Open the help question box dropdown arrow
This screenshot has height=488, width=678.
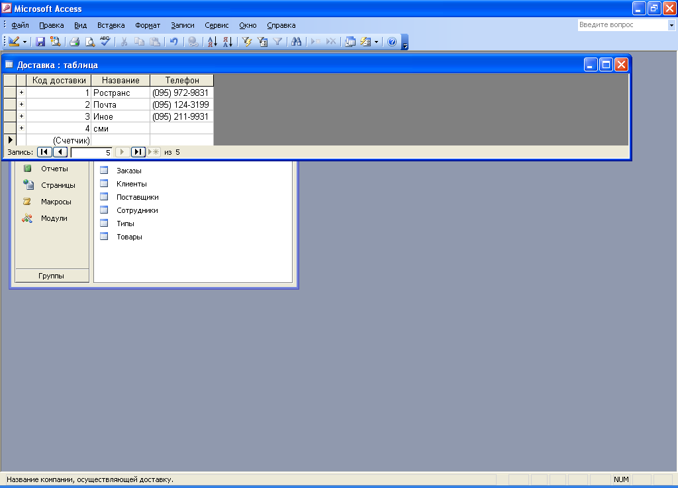coord(671,25)
